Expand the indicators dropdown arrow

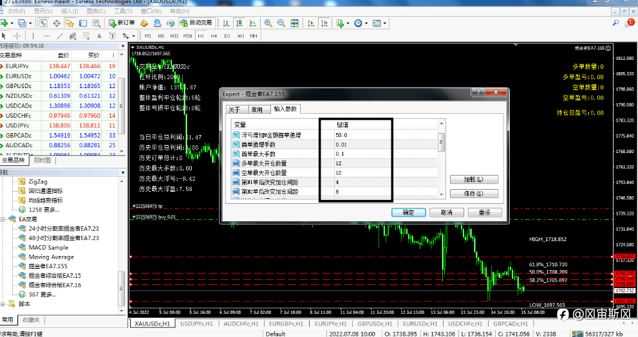[x=348, y=24]
